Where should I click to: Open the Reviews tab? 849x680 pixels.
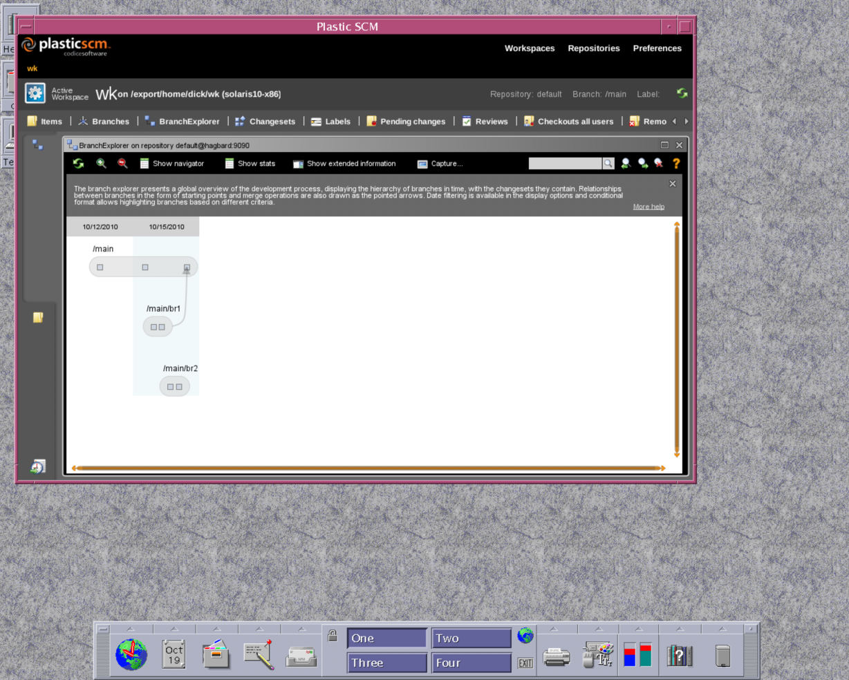[x=485, y=122]
